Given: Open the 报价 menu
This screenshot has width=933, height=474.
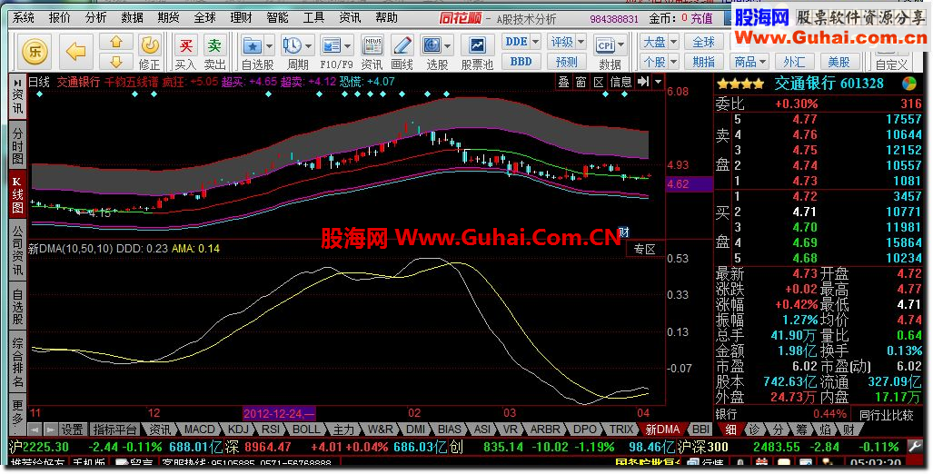Looking at the screenshot, I should click(x=59, y=18).
